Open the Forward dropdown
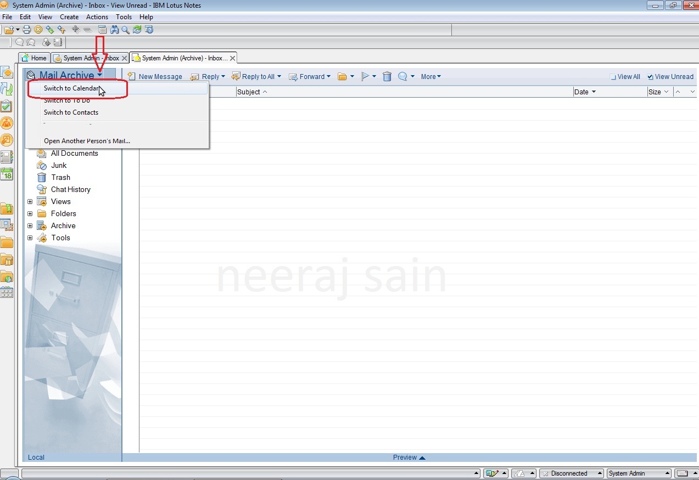 [x=328, y=77]
